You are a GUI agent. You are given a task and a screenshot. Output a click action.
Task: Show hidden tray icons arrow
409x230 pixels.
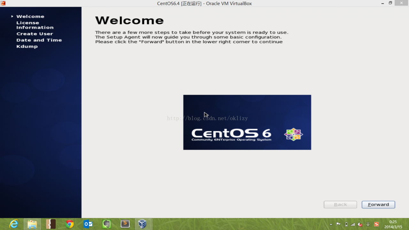331,224
